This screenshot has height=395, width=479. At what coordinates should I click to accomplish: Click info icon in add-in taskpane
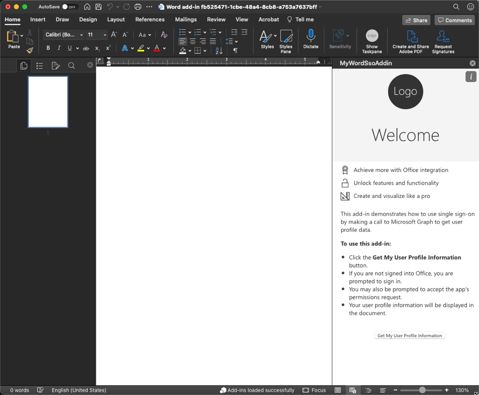click(471, 77)
